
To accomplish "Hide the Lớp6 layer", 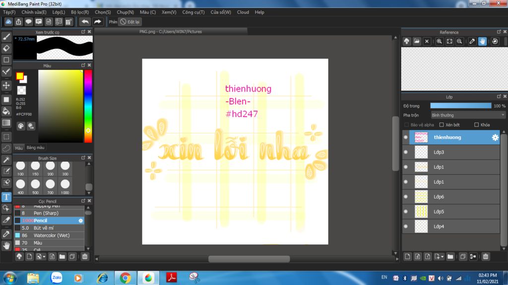I will (x=406, y=197).
